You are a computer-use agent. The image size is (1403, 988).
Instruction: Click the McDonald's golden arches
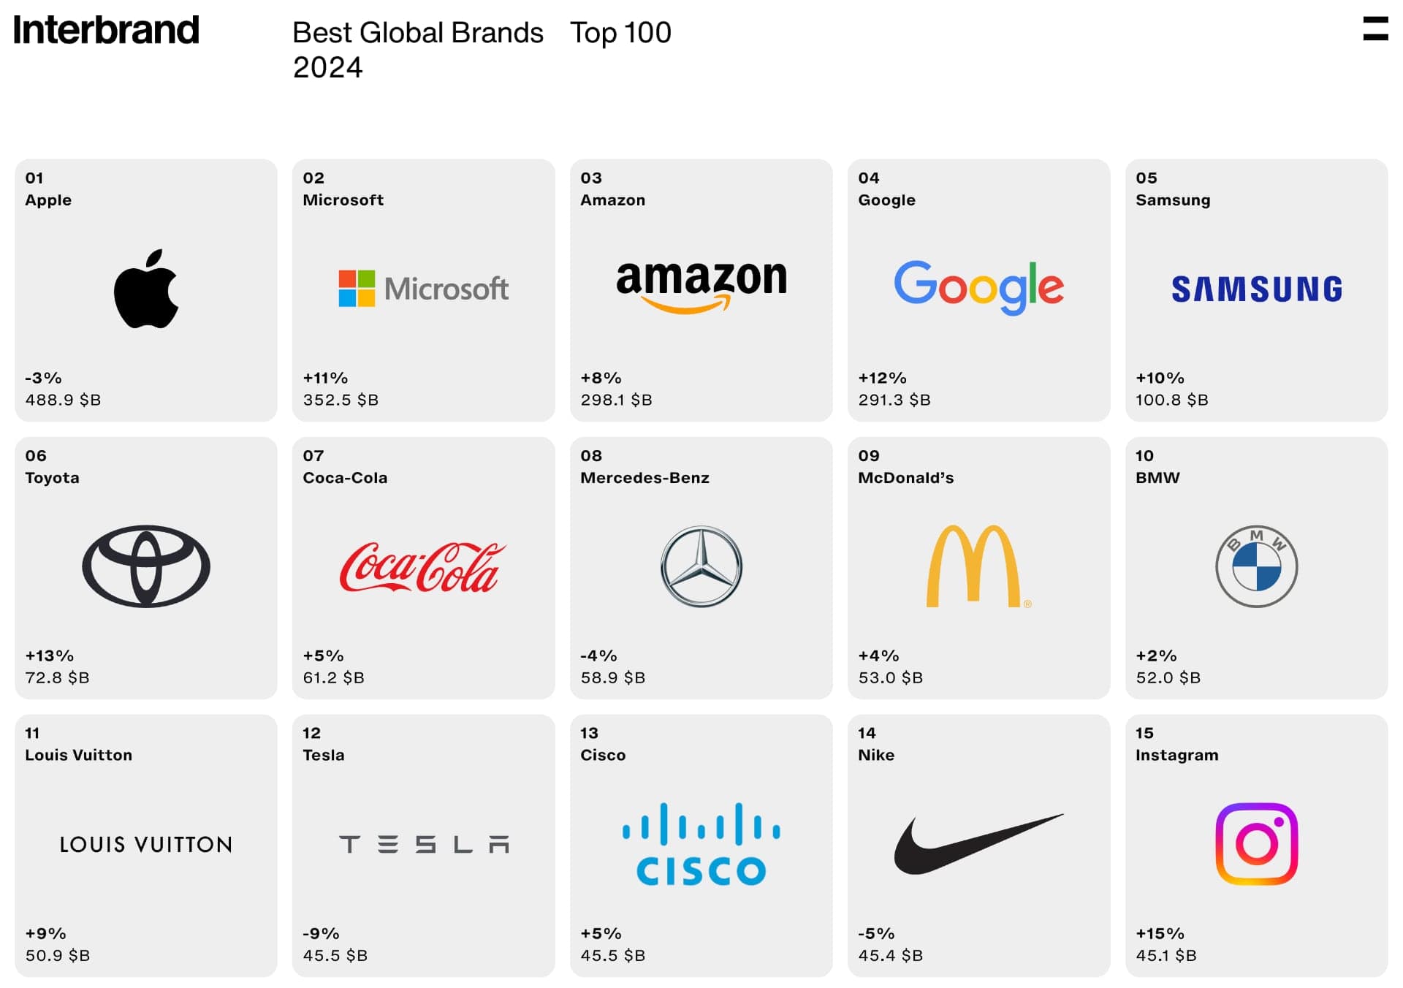[975, 566]
